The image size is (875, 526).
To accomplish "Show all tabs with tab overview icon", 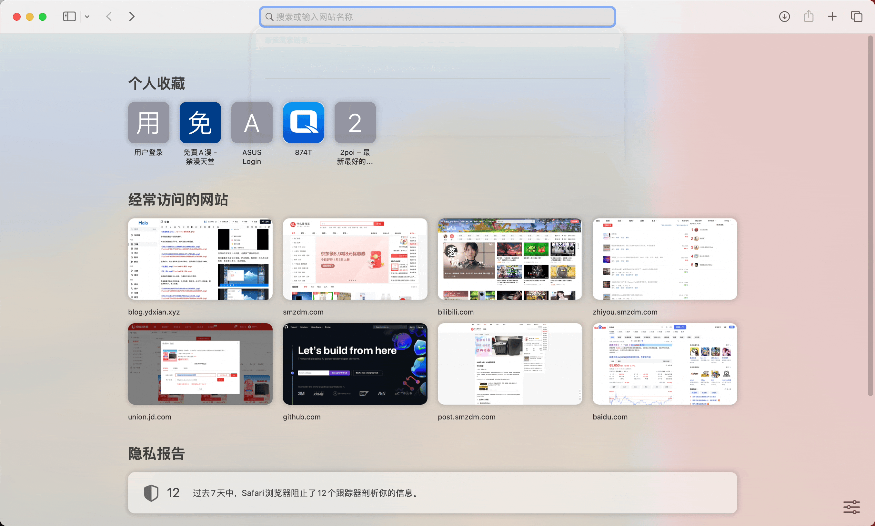I will point(857,16).
